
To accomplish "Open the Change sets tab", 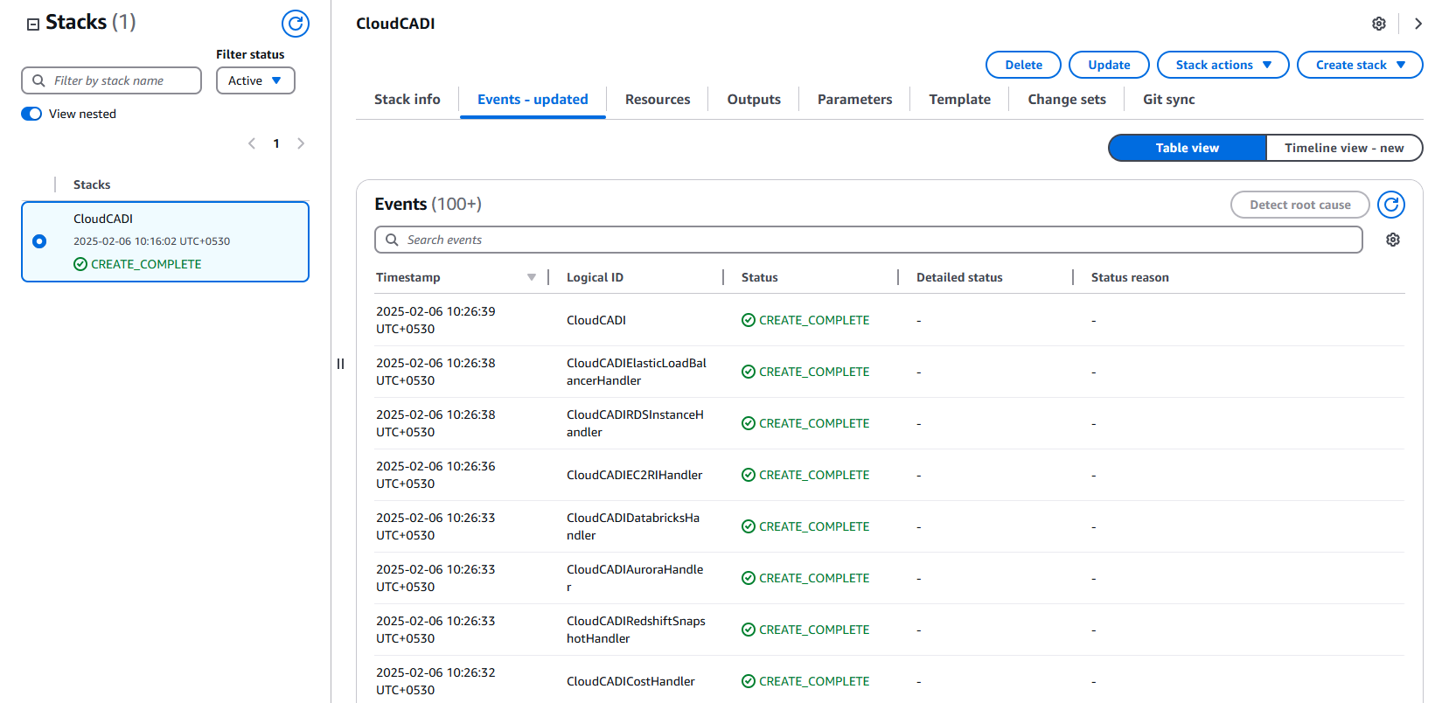I will click(x=1067, y=100).
